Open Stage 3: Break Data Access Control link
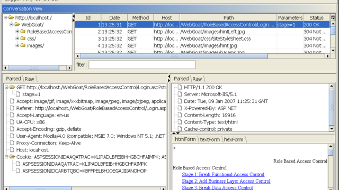The width and height of the screenshot is (339, 190). 217,188
